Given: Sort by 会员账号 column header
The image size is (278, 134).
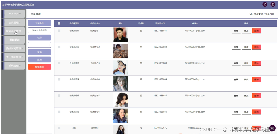Looking at the screenshot, I should [x=74, y=23].
